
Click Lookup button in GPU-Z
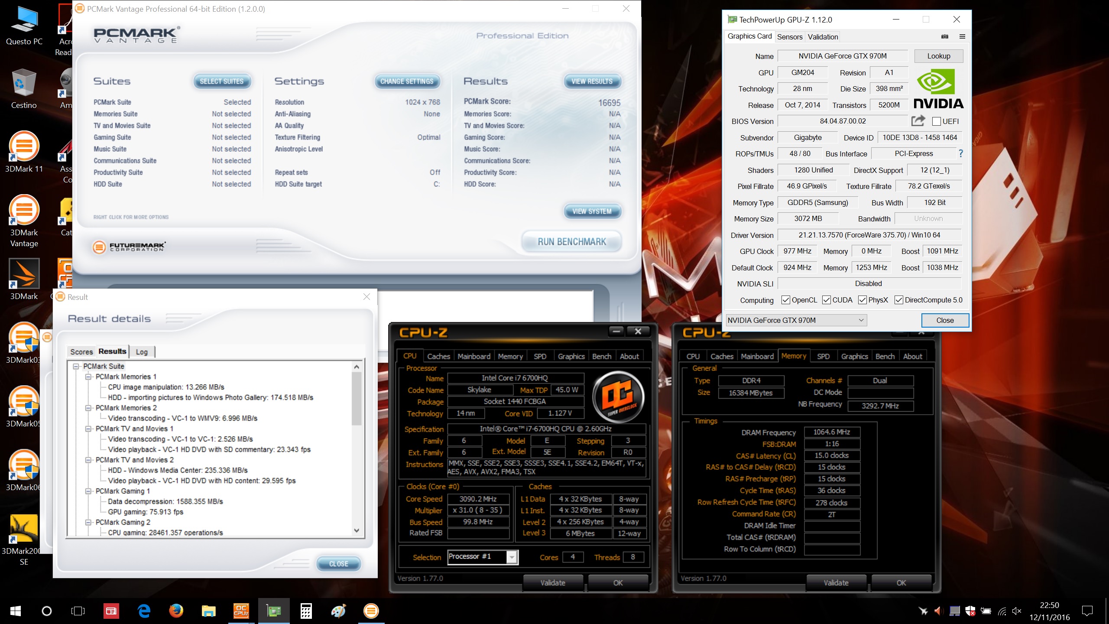[939, 56]
